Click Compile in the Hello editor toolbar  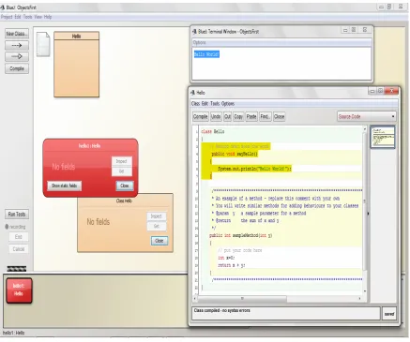(x=201, y=116)
